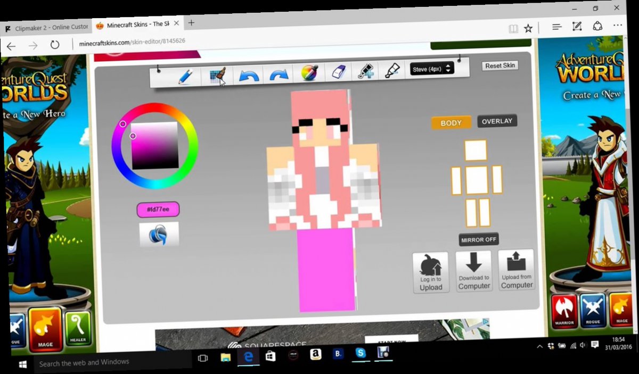Open browser menu with ellipsis icon
The width and height of the screenshot is (639, 374).
pos(617,26)
